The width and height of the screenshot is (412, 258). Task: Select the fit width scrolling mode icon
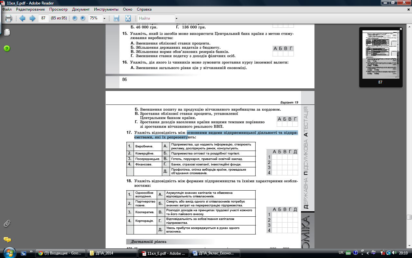[x=117, y=18]
